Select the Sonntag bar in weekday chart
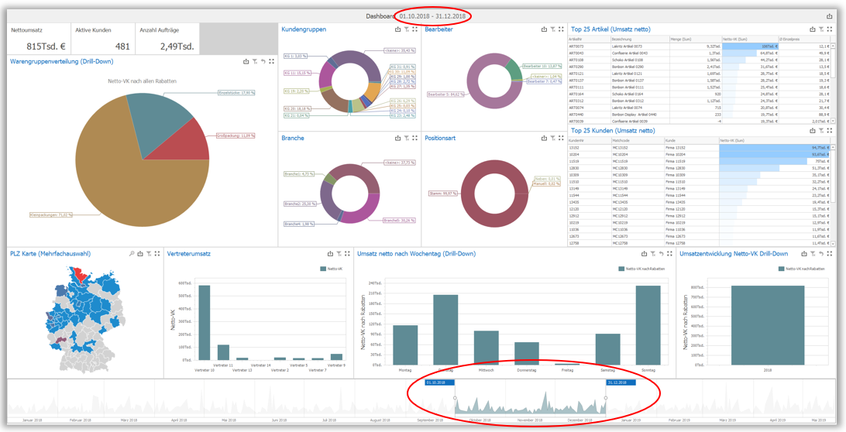Image resolution: width=846 pixels, height=432 pixels. tap(648, 325)
